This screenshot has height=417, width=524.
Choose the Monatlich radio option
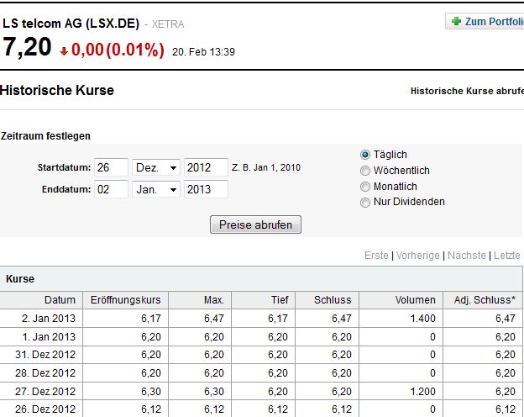(x=365, y=187)
